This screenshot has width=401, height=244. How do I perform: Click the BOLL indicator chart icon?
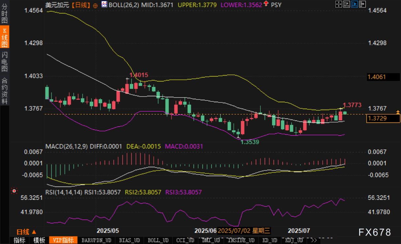(104, 5)
